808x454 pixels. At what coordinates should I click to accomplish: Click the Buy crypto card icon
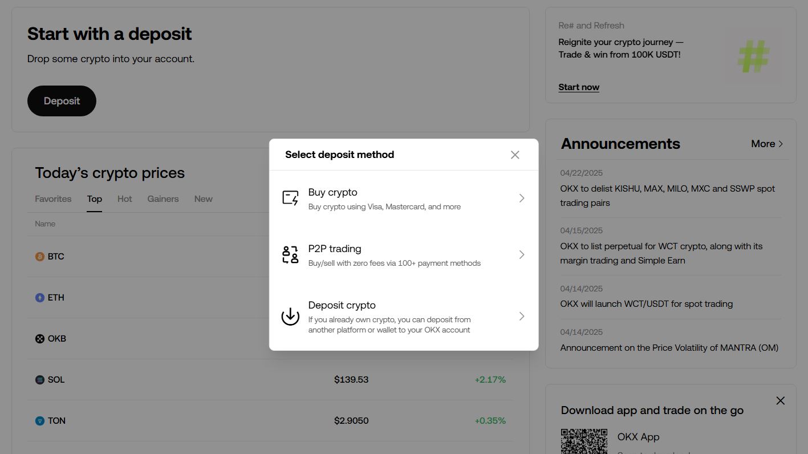click(x=290, y=198)
